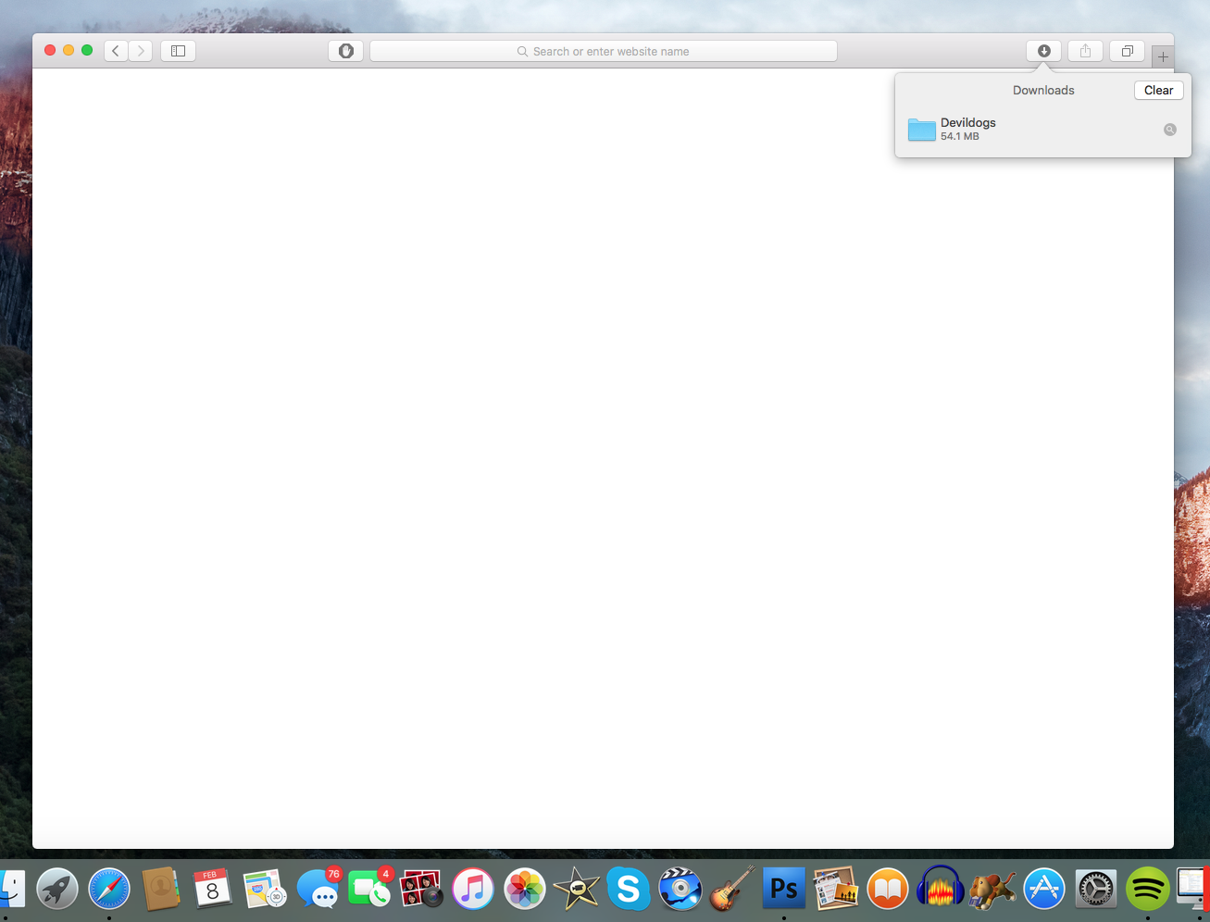Show Devildogs in Finder via magnifier icon
This screenshot has width=1210, height=922.
click(x=1169, y=130)
